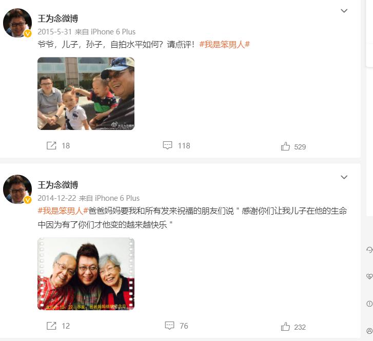Click the avatar on the first post
Image resolution: width=373 pixels, height=341 pixels.
17,23
